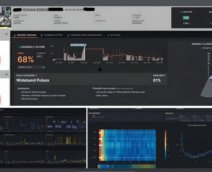The height and width of the screenshot is (172, 212).
Task: Click the lower chart icon in left sidebar
Action: click(6, 74)
